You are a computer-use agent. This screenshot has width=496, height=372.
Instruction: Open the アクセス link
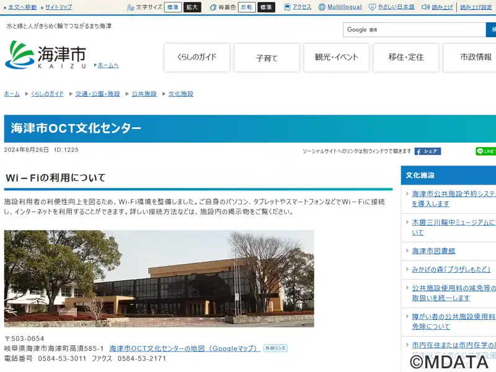tap(302, 7)
